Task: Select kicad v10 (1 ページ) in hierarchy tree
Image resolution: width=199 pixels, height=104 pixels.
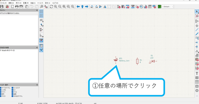Action: point(8,50)
